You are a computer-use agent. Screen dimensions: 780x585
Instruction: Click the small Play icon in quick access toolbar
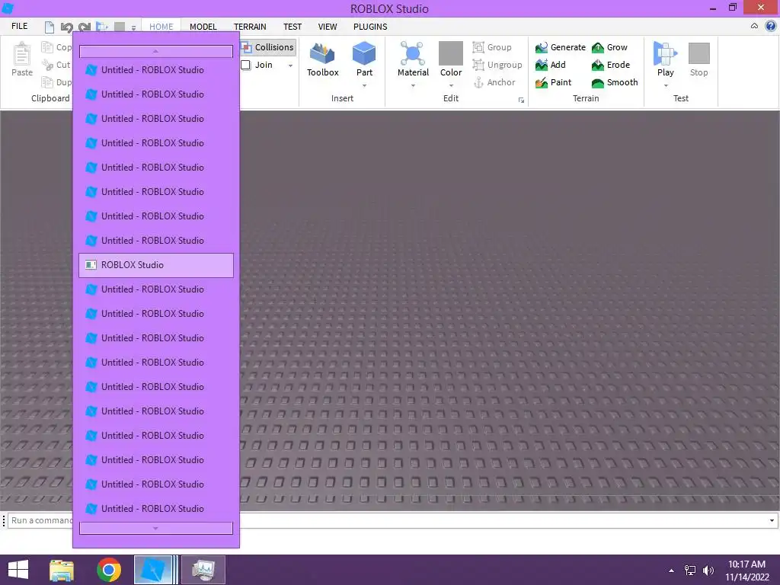[x=102, y=27]
